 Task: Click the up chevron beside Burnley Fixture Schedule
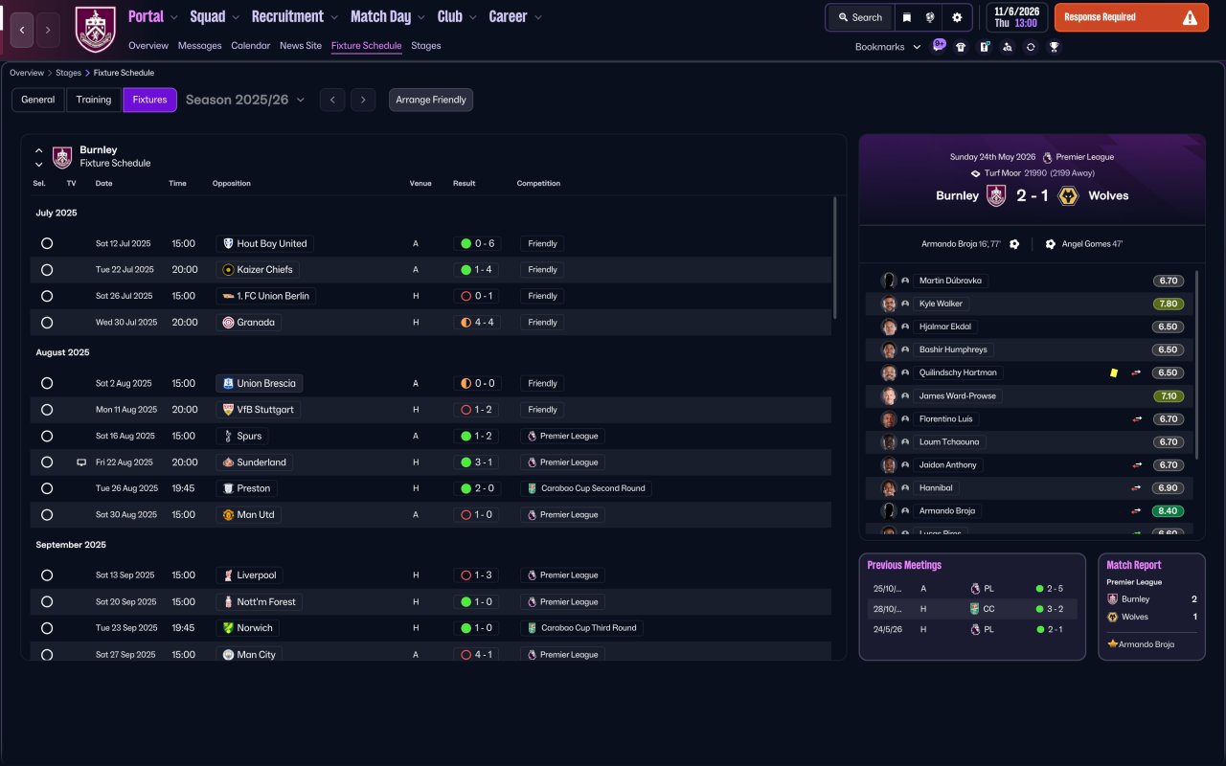point(39,151)
